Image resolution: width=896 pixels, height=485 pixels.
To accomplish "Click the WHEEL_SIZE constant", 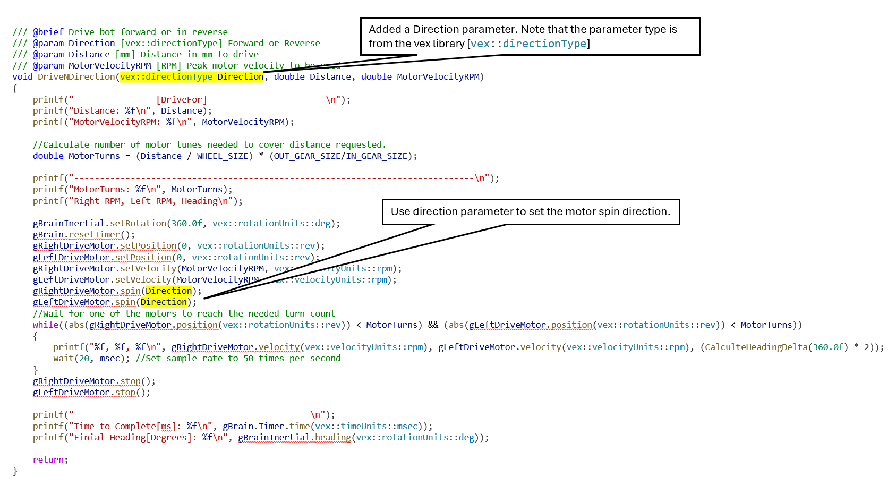I will (x=222, y=156).
